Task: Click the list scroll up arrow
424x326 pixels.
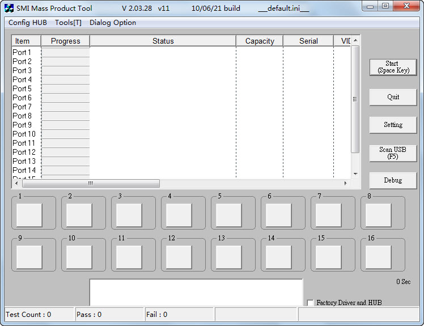Action: click(x=355, y=40)
